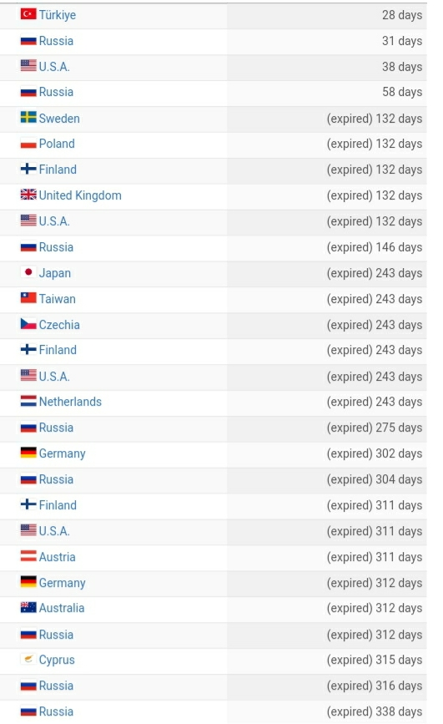Click the Taiwan flag icon
The width and height of the screenshot is (443, 724).
click(x=28, y=298)
